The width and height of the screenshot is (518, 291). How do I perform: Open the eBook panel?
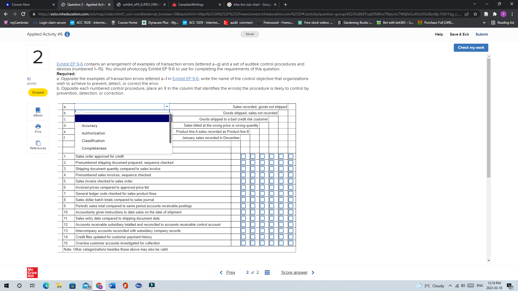(x=38, y=112)
